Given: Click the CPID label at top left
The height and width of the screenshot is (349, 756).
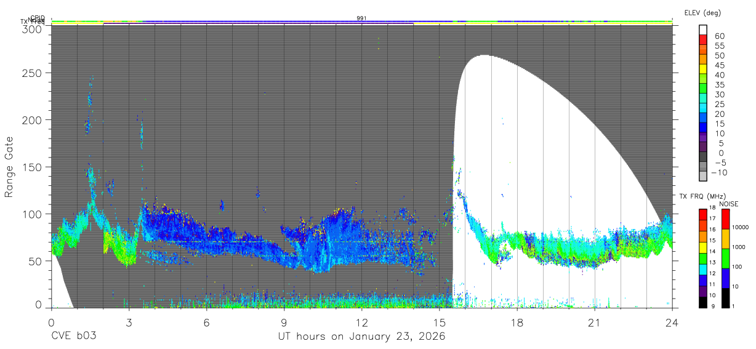Looking at the screenshot, I should pyautogui.click(x=38, y=18).
